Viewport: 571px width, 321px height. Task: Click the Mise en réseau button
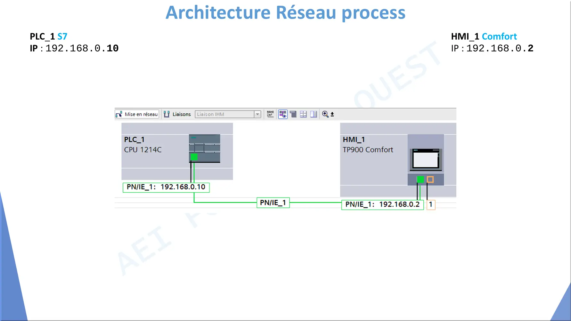tap(137, 114)
